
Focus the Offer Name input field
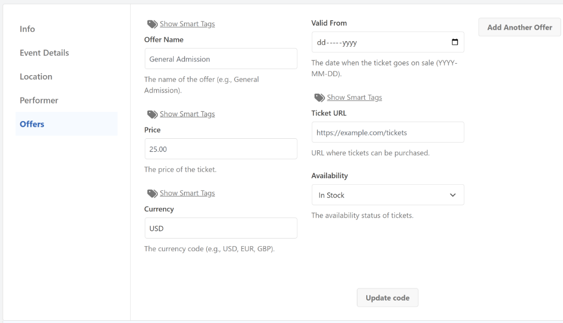[220, 59]
